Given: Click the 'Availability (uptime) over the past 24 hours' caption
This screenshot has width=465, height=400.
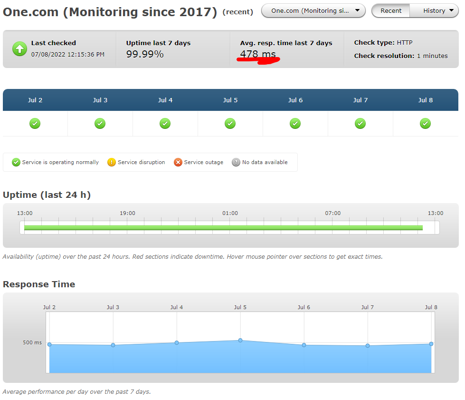Looking at the screenshot, I should 192,256.
